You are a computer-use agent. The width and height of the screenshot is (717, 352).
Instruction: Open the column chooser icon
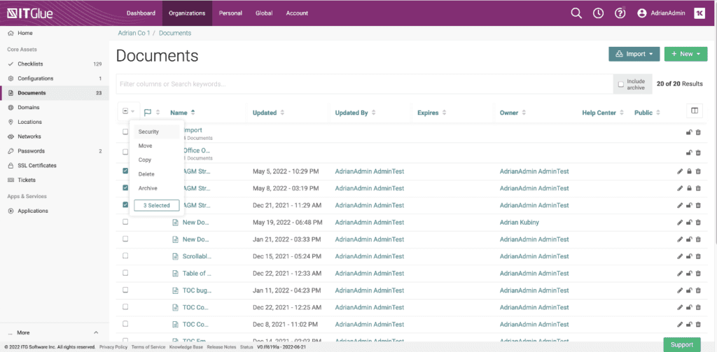click(x=694, y=111)
